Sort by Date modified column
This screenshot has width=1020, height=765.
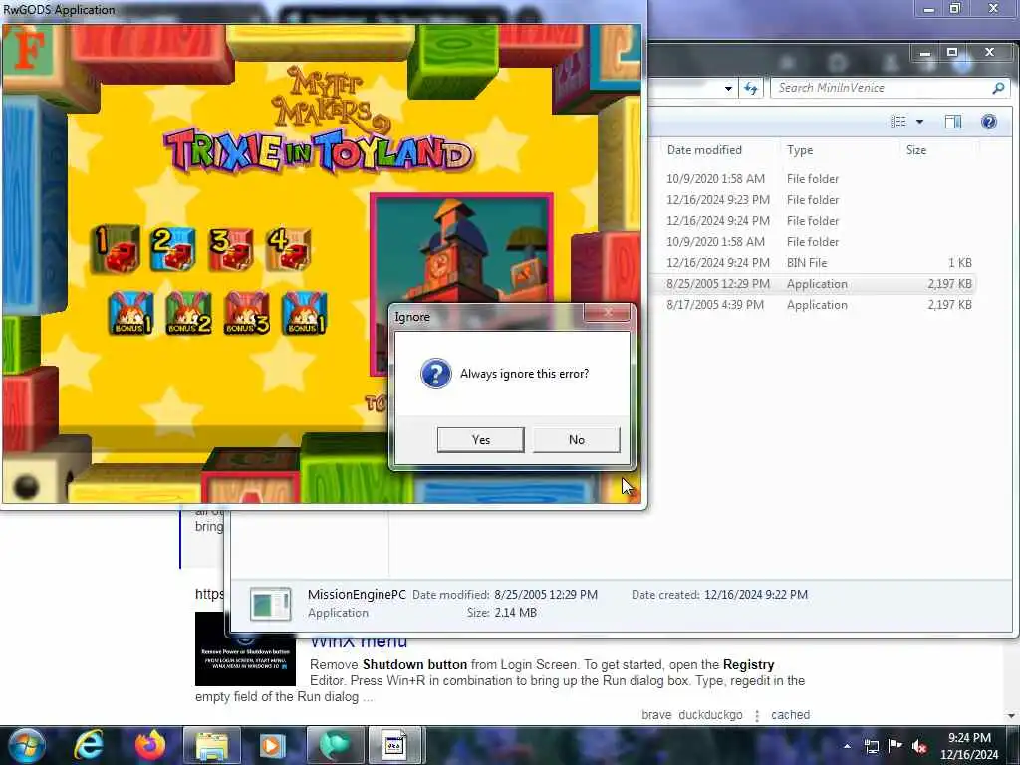point(704,150)
